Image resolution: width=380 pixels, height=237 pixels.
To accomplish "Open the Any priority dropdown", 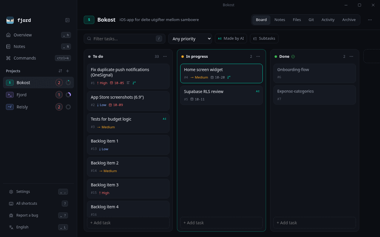I will pyautogui.click(x=190, y=39).
